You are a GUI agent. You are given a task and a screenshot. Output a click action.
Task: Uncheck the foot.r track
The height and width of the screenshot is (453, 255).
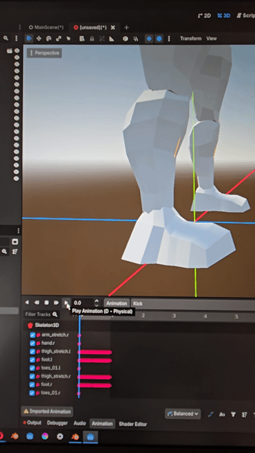(33, 384)
